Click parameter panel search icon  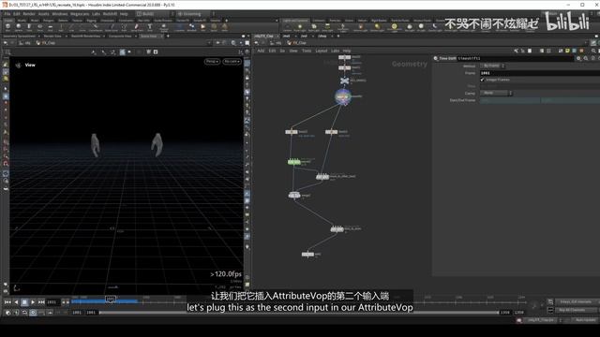coord(586,58)
